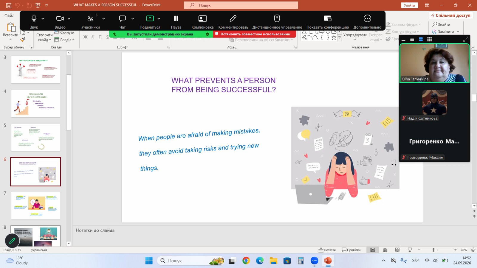Open Google Chrome from taskbar

(246, 261)
